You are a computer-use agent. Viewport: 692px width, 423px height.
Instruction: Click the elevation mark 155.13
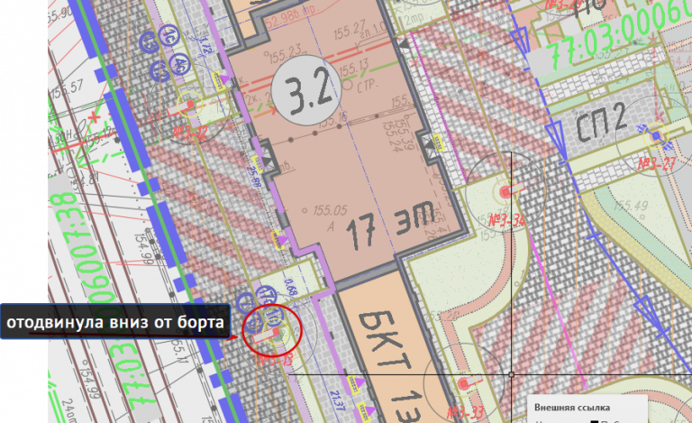click(353, 69)
